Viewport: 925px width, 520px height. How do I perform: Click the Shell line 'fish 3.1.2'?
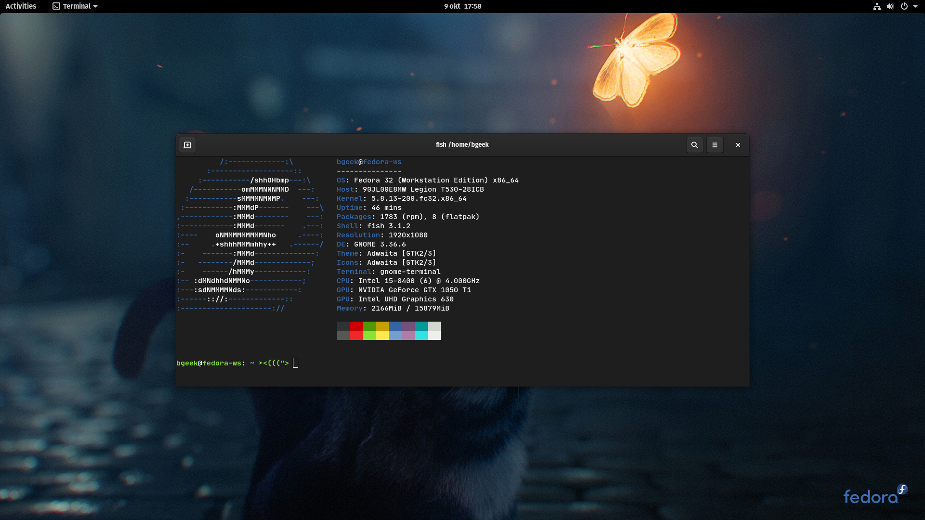pos(389,226)
